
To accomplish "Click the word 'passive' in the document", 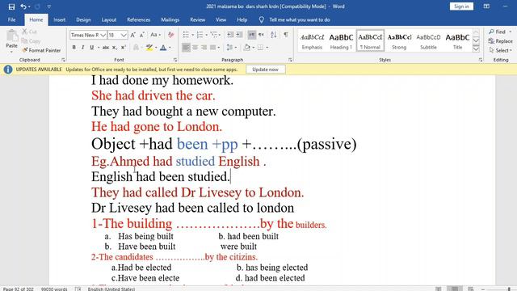I will pyautogui.click(x=326, y=144).
